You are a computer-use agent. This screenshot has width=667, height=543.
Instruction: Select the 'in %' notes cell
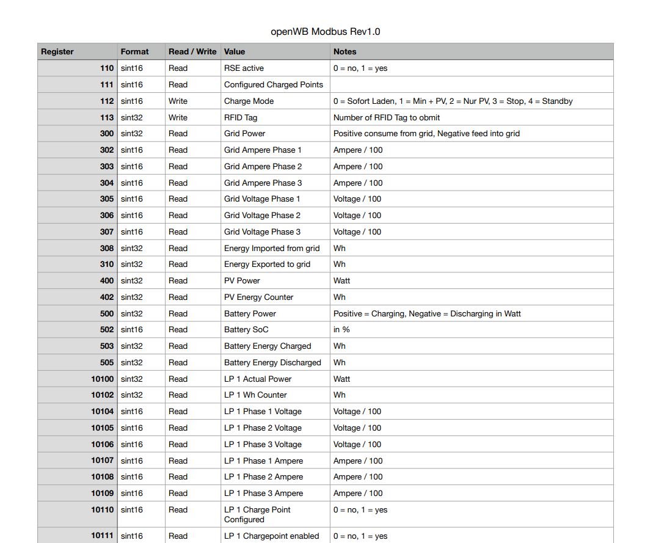[x=472, y=330]
